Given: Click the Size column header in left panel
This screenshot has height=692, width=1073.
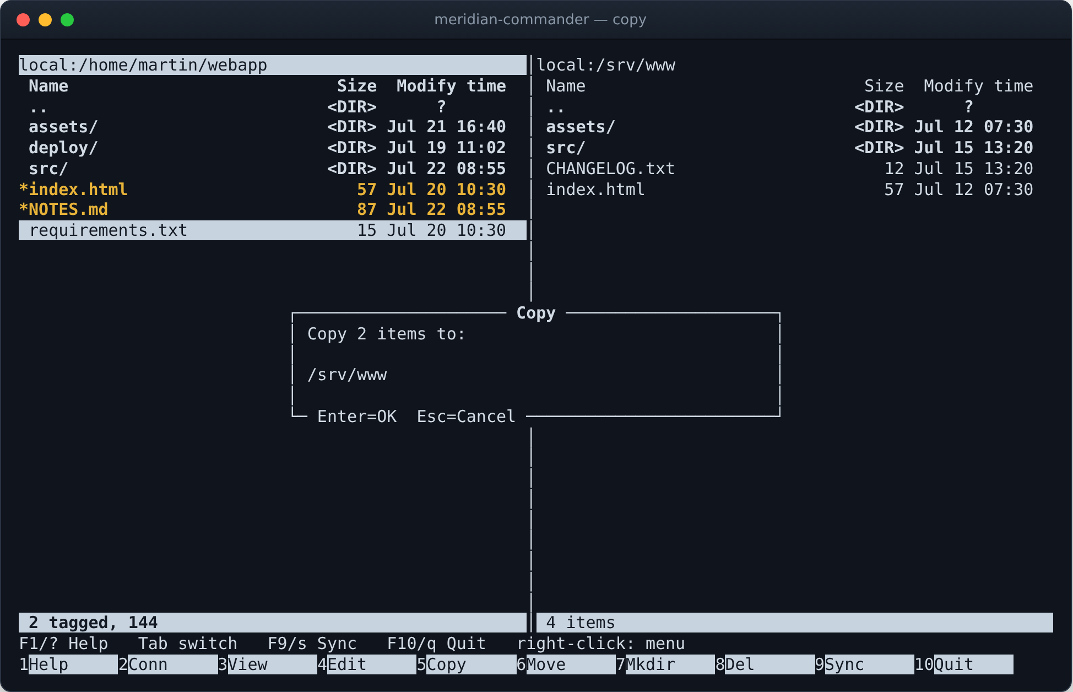Looking at the screenshot, I should pyautogui.click(x=357, y=86).
